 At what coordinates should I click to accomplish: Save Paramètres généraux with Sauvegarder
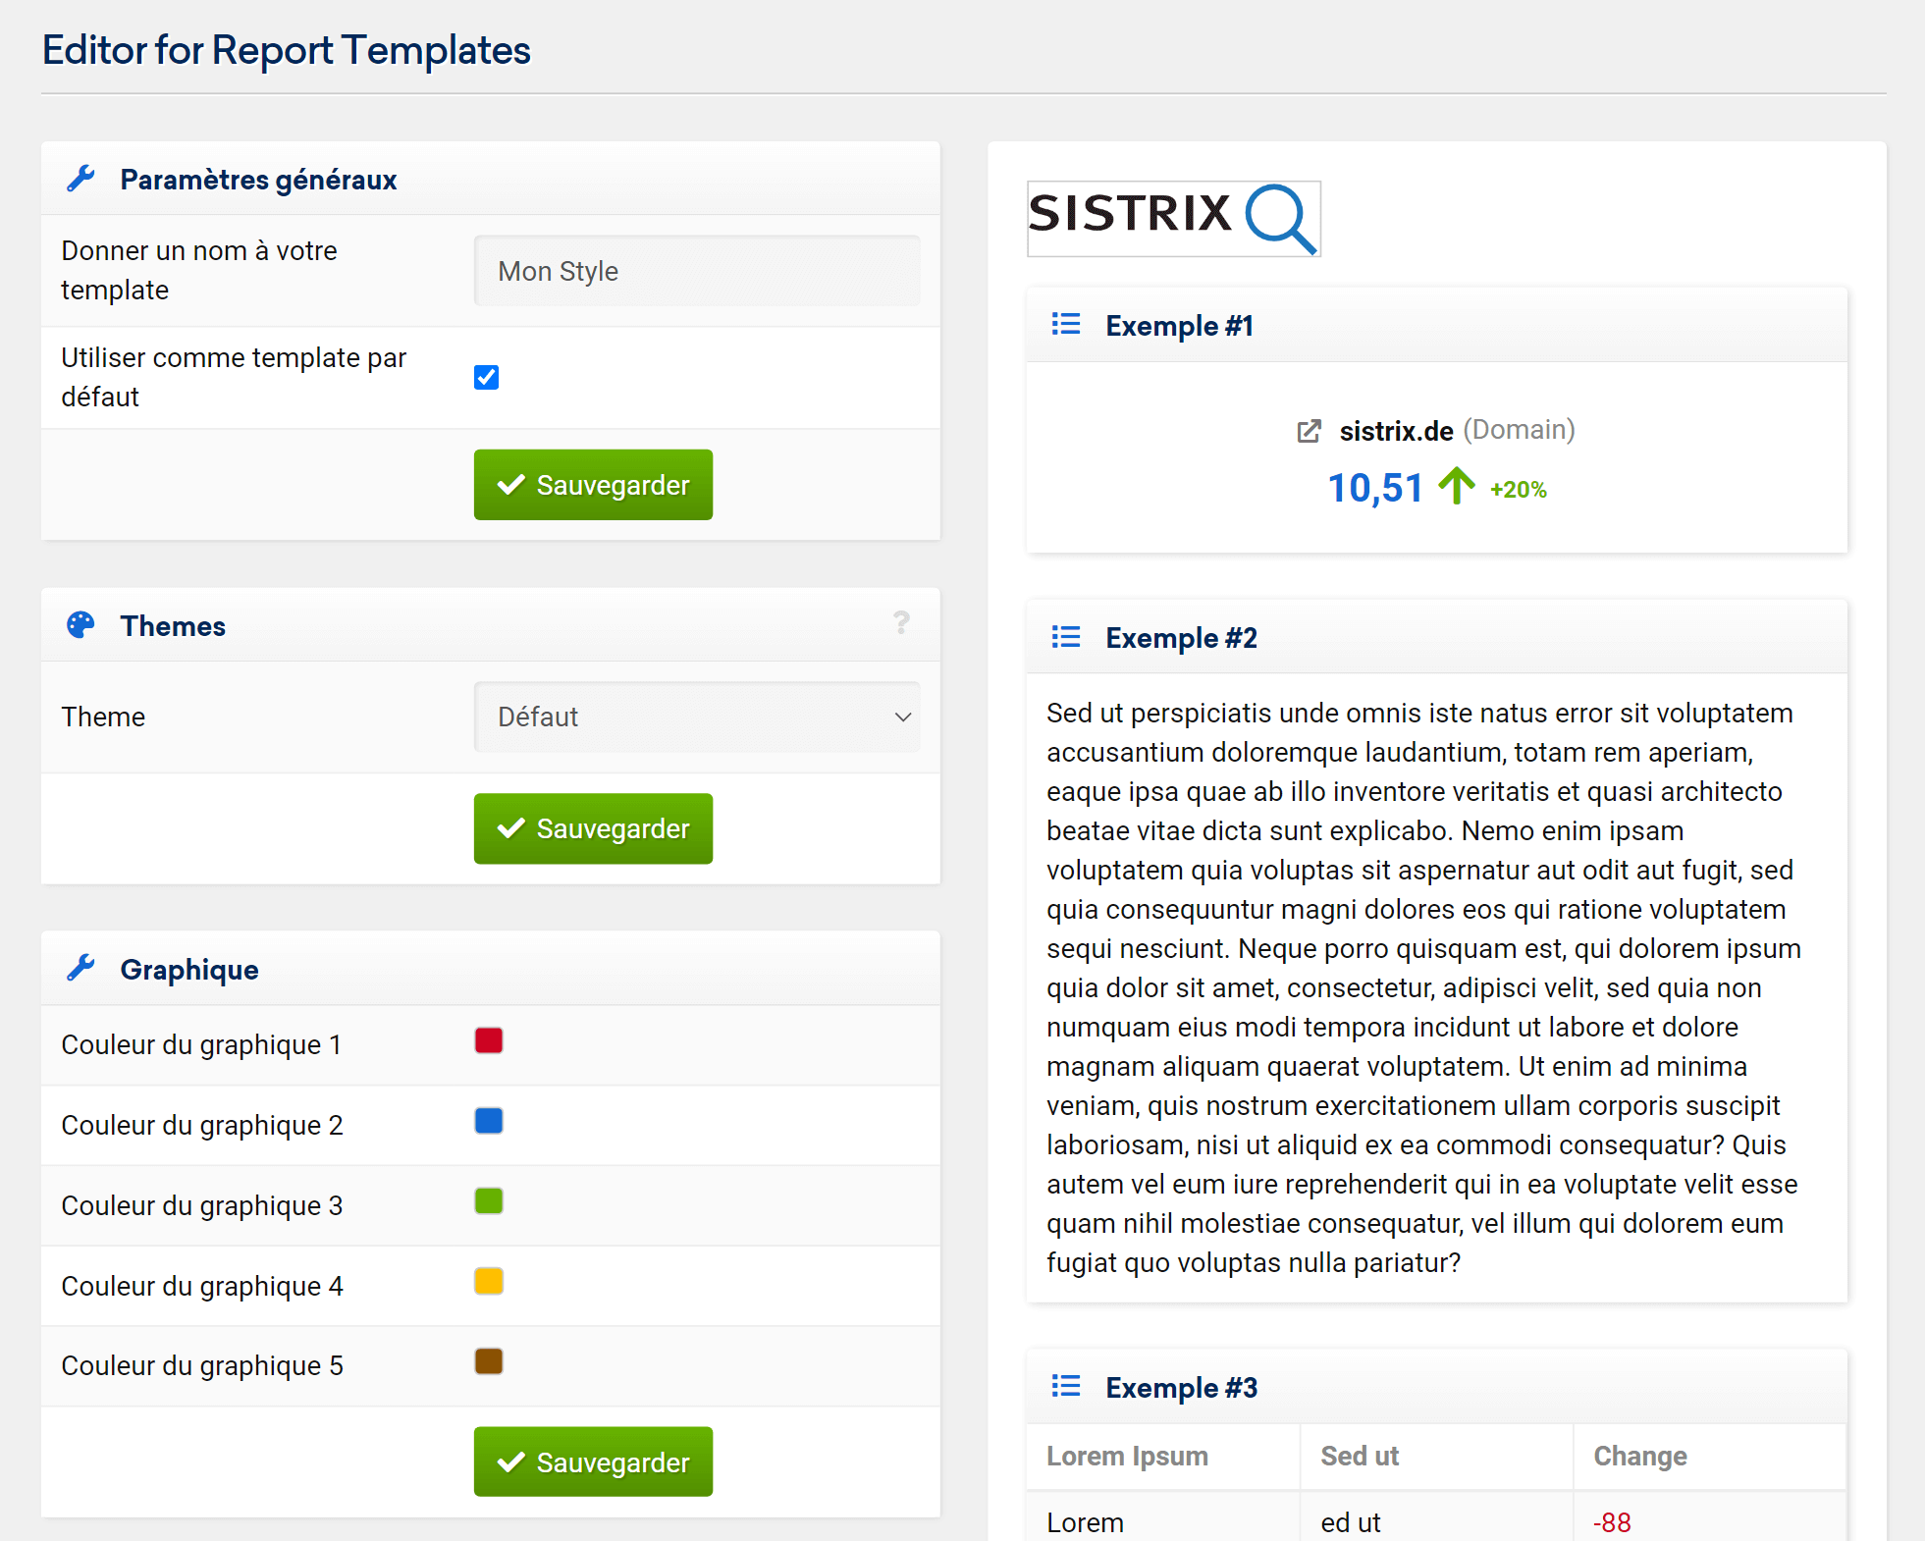(593, 485)
